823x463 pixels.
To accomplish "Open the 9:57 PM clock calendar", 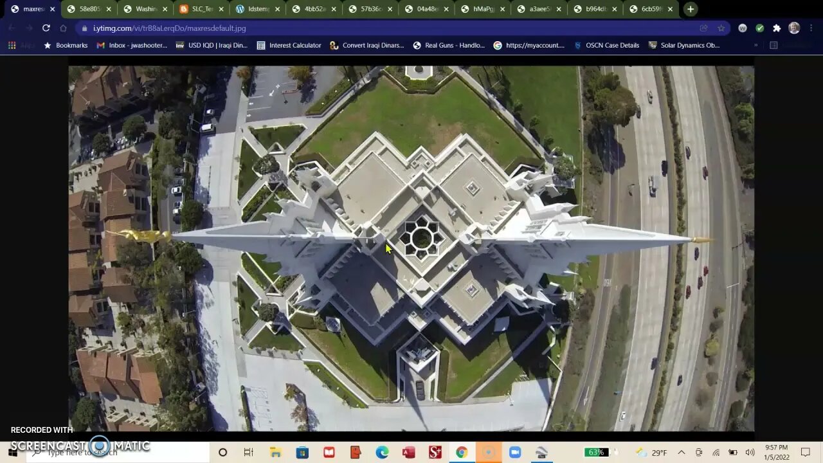I will (x=777, y=453).
